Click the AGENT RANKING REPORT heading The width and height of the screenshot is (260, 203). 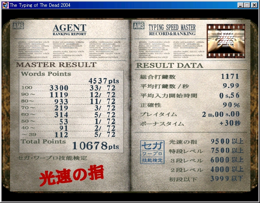69,30
